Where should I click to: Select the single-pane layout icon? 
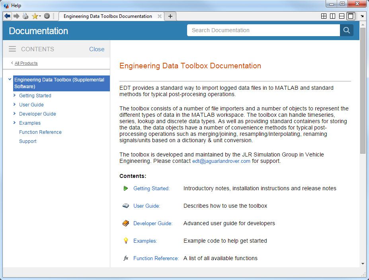coord(350,15)
